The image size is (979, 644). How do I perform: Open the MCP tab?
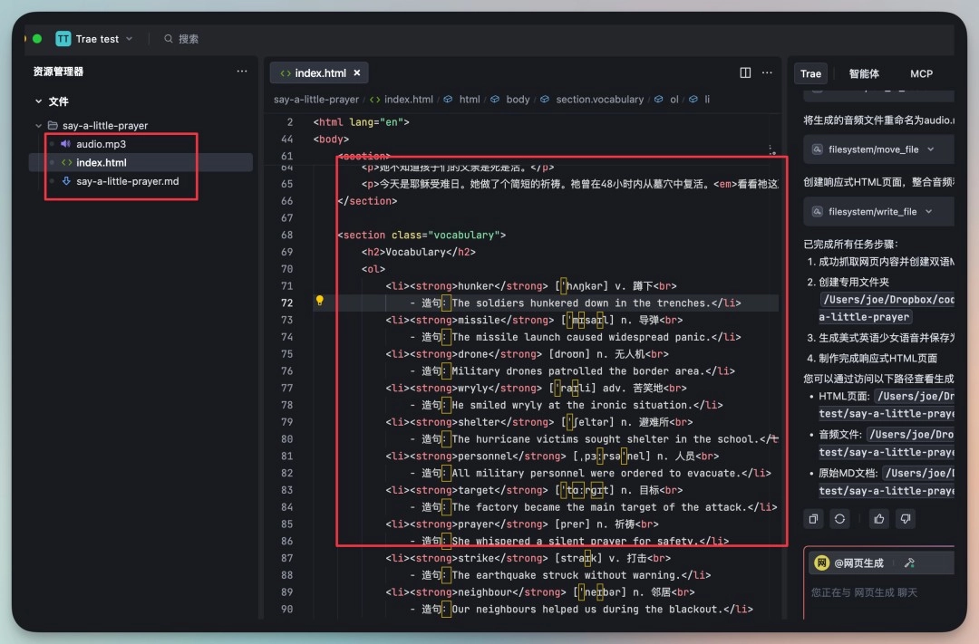(921, 73)
